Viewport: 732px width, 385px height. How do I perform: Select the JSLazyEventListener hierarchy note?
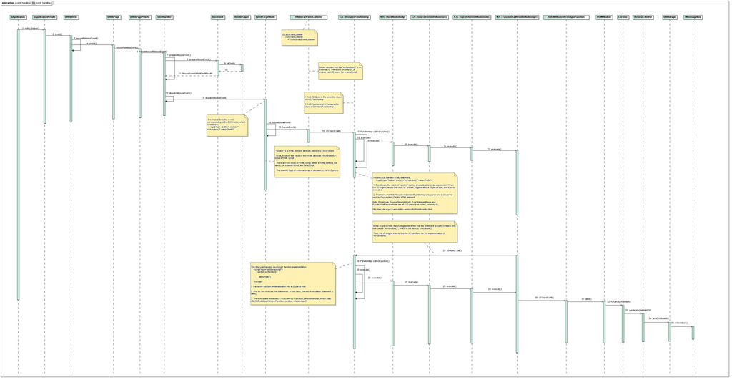pyautogui.click(x=300, y=38)
